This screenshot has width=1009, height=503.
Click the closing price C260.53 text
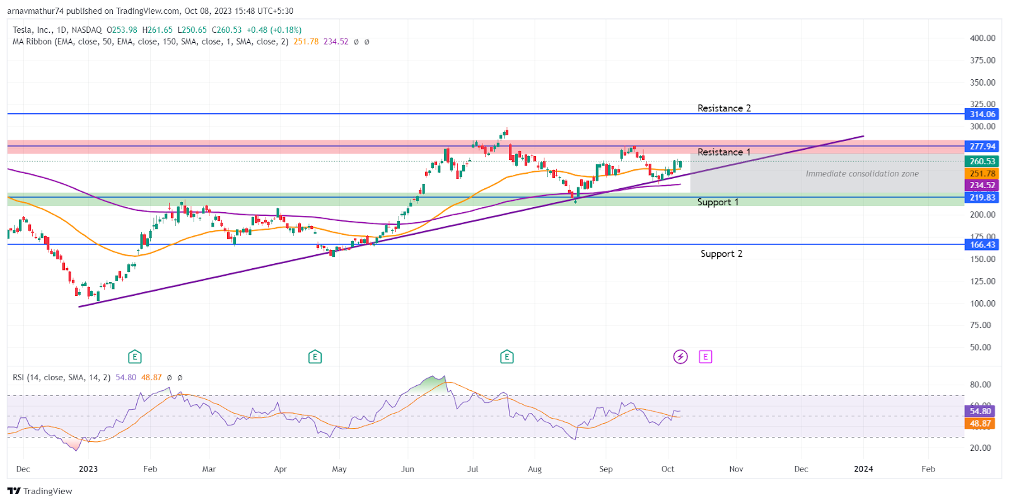click(x=226, y=30)
